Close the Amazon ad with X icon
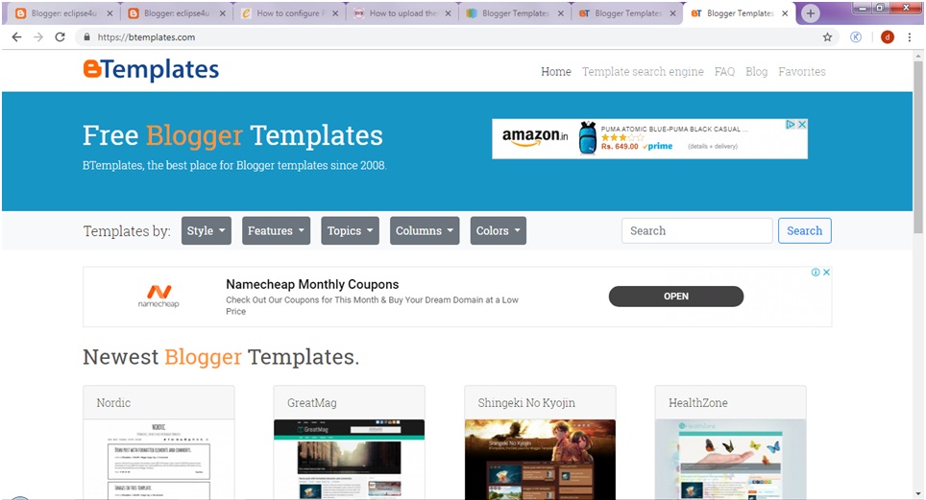926x500 pixels. (x=802, y=125)
